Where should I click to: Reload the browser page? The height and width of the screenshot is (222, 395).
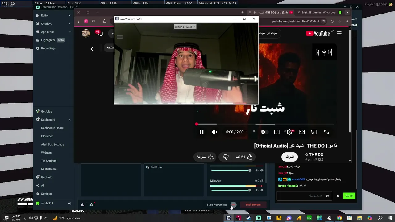(x=332, y=21)
